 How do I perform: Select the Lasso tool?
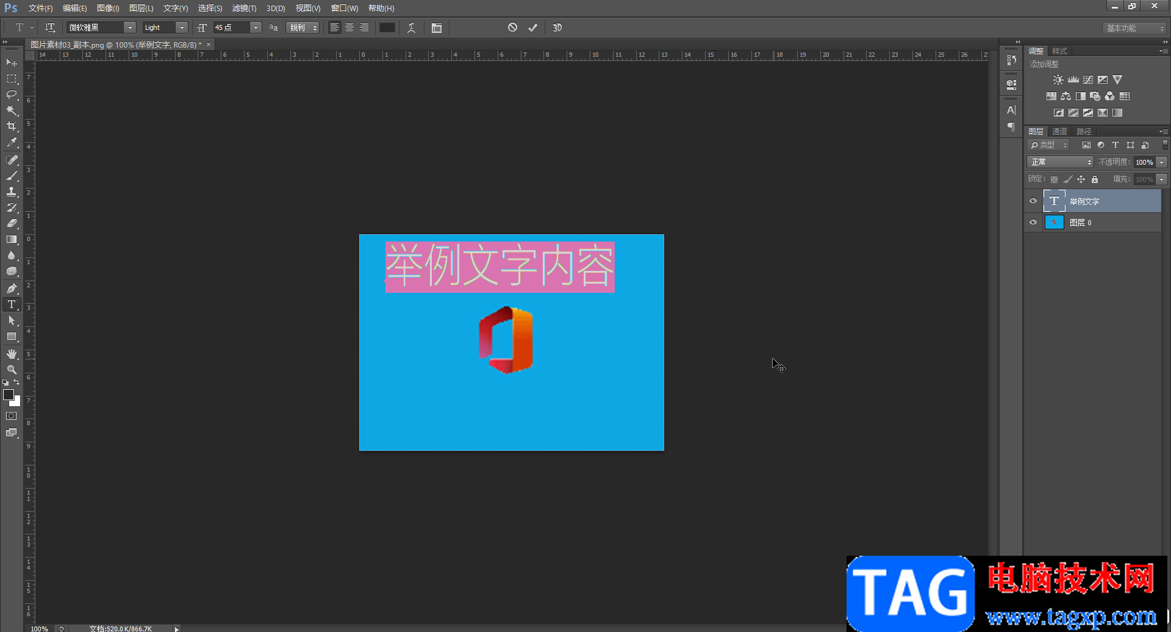(12, 95)
